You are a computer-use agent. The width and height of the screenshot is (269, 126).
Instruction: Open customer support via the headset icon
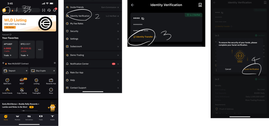49,10
